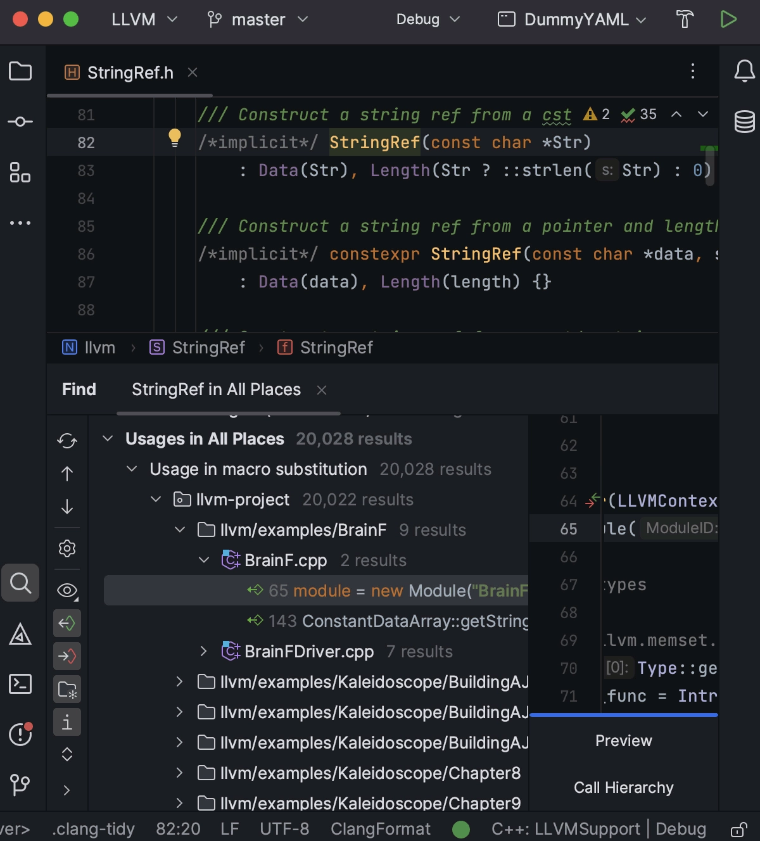Click the LF line separator widget
760x841 pixels.
tap(229, 829)
